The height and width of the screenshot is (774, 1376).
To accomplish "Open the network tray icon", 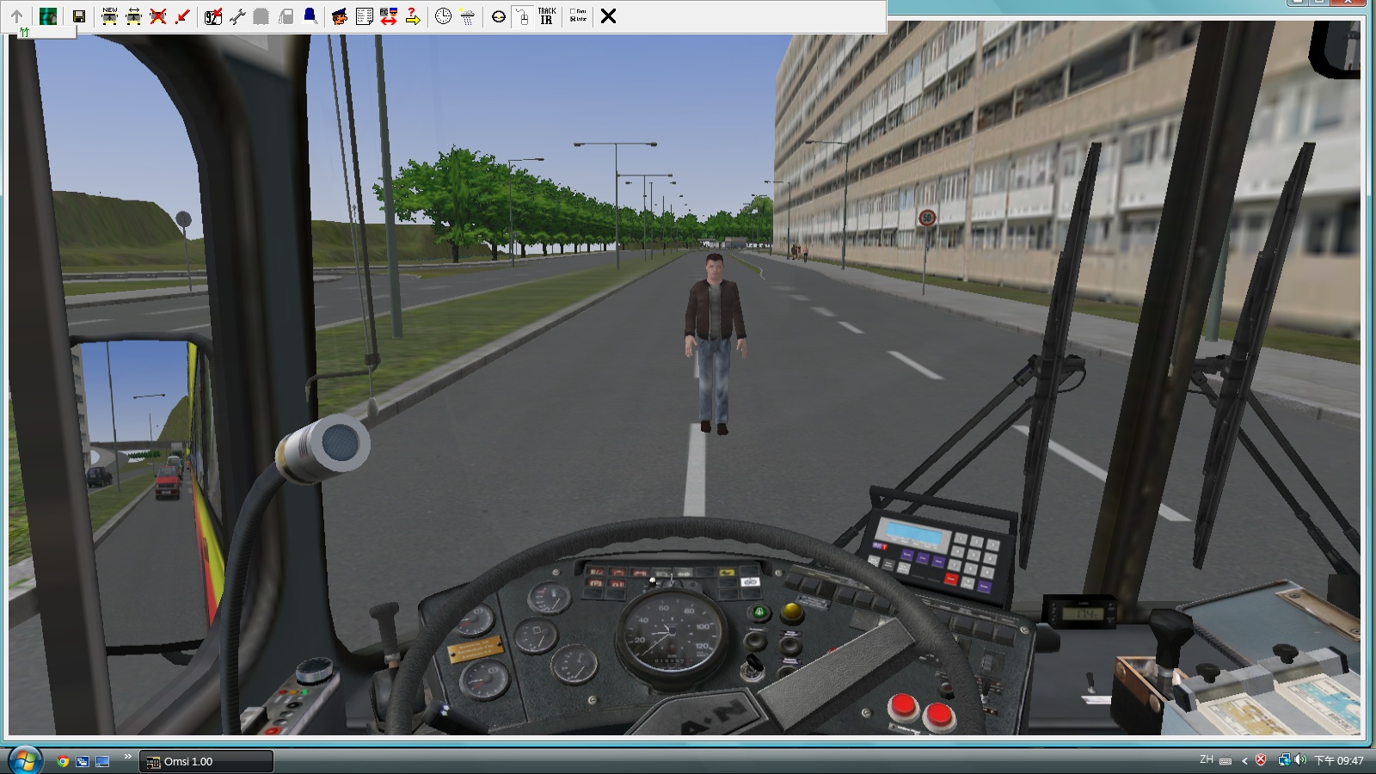I will click(x=1284, y=760).
